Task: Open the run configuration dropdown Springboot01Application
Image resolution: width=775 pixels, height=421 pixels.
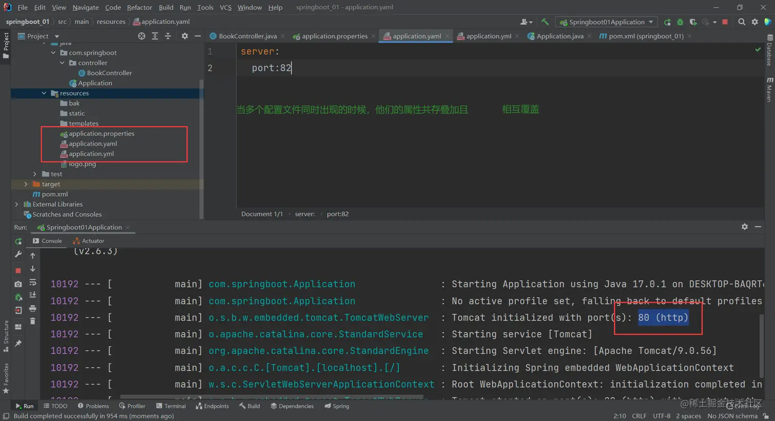Action: 606,22
